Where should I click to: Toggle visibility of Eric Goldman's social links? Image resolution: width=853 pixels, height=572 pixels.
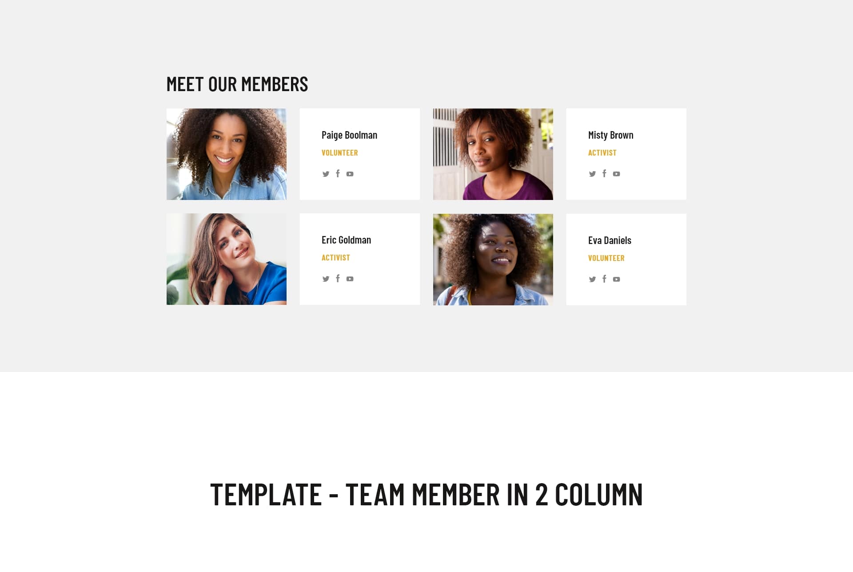(338, 278)
